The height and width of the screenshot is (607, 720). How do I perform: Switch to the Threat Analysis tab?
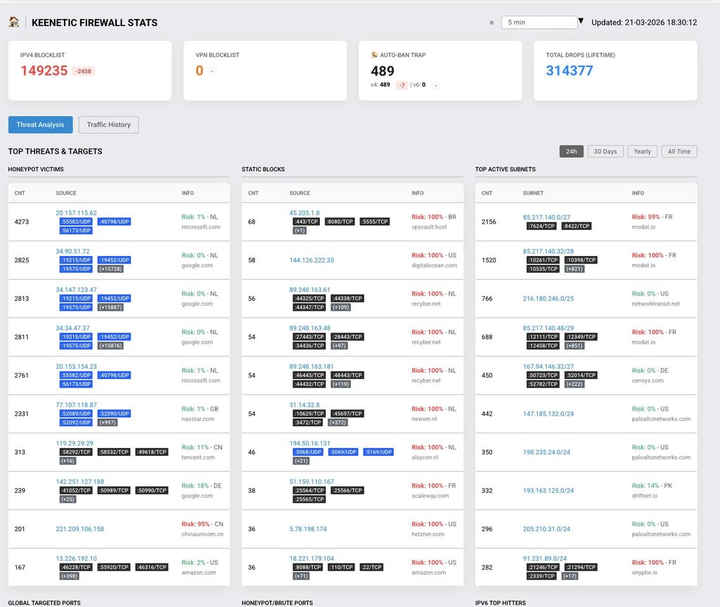click(x=40, y=124)
